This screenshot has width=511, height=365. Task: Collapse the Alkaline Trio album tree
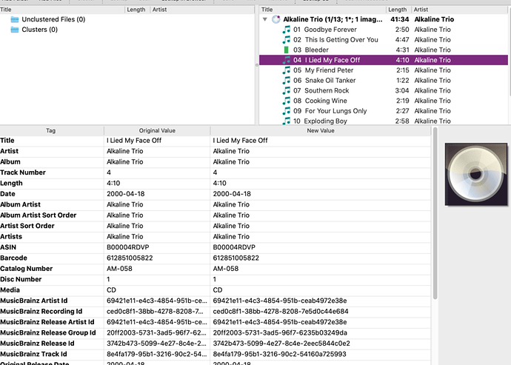[x=265, y=19]
